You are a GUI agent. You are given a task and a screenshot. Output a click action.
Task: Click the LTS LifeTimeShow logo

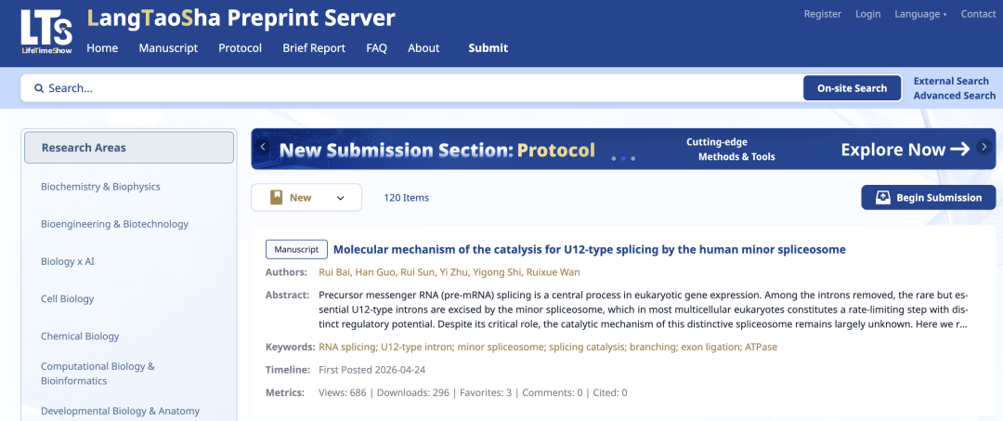coord(46,33)
